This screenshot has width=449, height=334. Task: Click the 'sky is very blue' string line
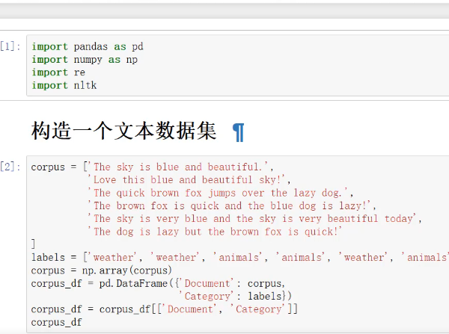(x=253, y=218)
